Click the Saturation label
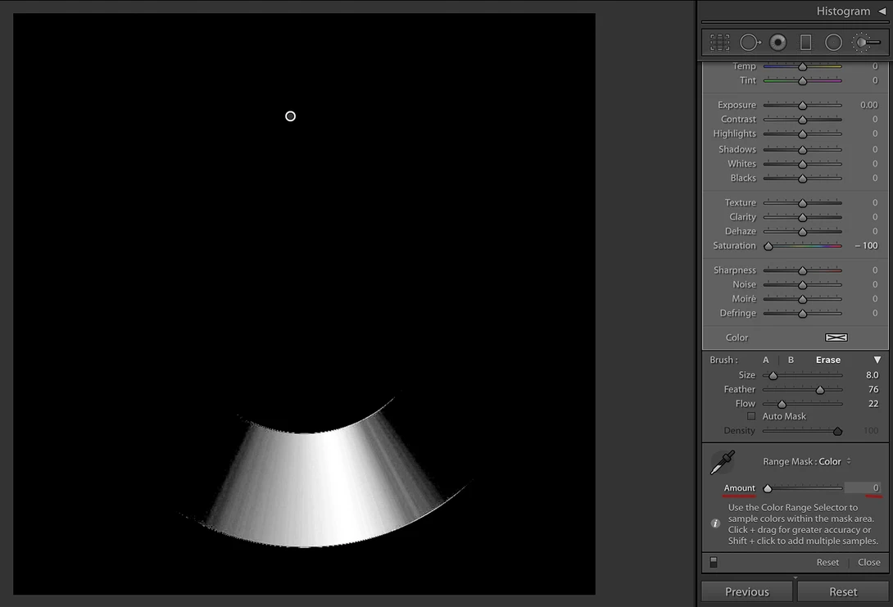The height and width of the screenshot is (607, 893). coord(734,246)
